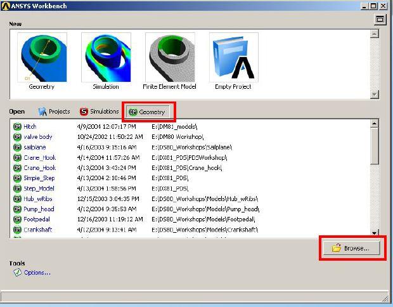
Task: Switch to the Projects tab
Action: coord(55,112)
